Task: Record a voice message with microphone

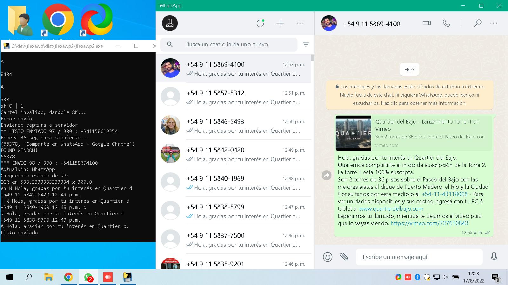Action: point(494,257)
